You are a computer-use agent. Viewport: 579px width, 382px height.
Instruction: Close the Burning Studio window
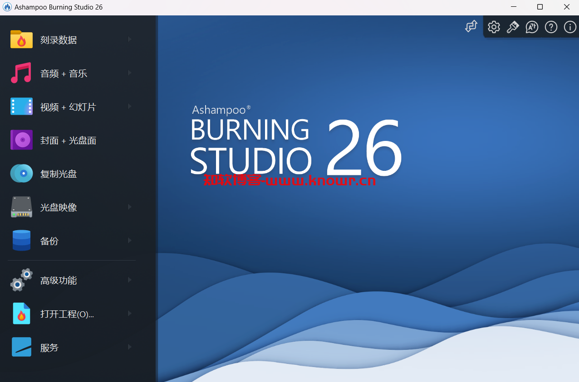pyautogui.click(x=566, y=7)
